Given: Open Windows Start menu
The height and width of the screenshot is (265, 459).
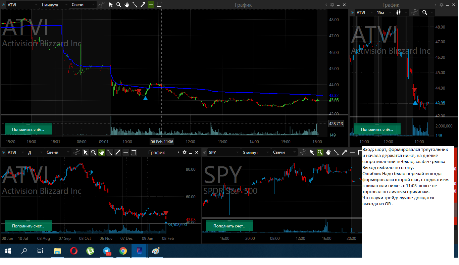Looking at the screenshot, I should click(x=8, y=251).
